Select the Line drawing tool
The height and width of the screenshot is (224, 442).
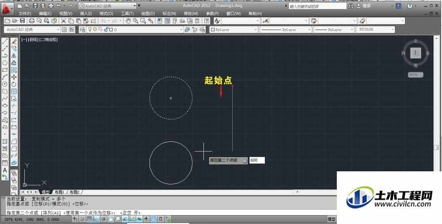[5, 41]
